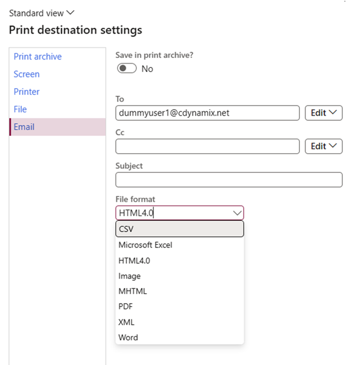Collapse the File format dropdown arrow

coord(237,213)
